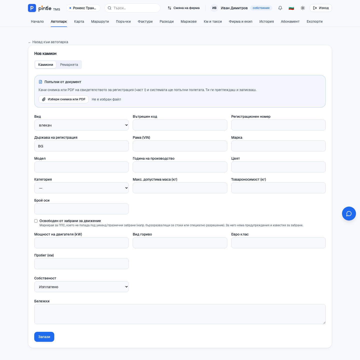This screenshot has width=360, height=360.
Task: Open the floating chat support bubble
Action: point(349,214)
